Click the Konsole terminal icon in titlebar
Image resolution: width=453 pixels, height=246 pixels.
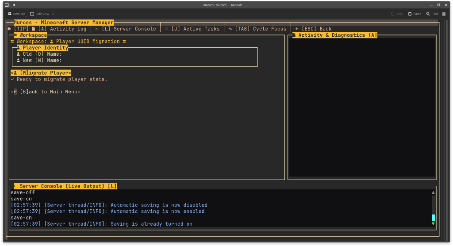coord(7,5)
